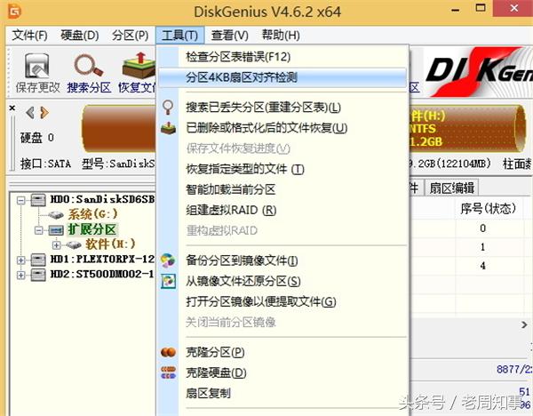This screenshot has width=533, height=416.
Task: Click the DiskGenius app icon in title bar
Action: 14,12
